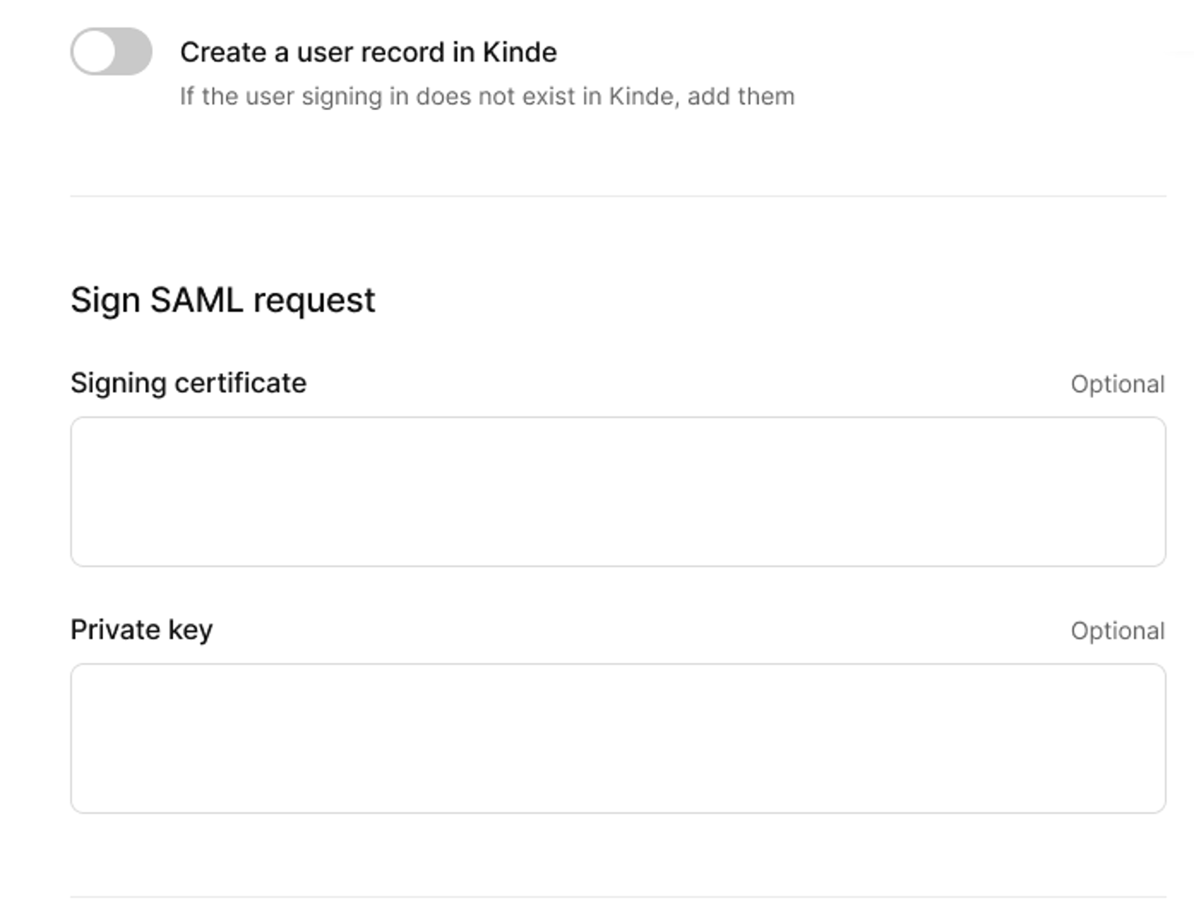Click the Sign SAML request heading
This screenshot has width=1194, height=915.
tap(223, 299)
